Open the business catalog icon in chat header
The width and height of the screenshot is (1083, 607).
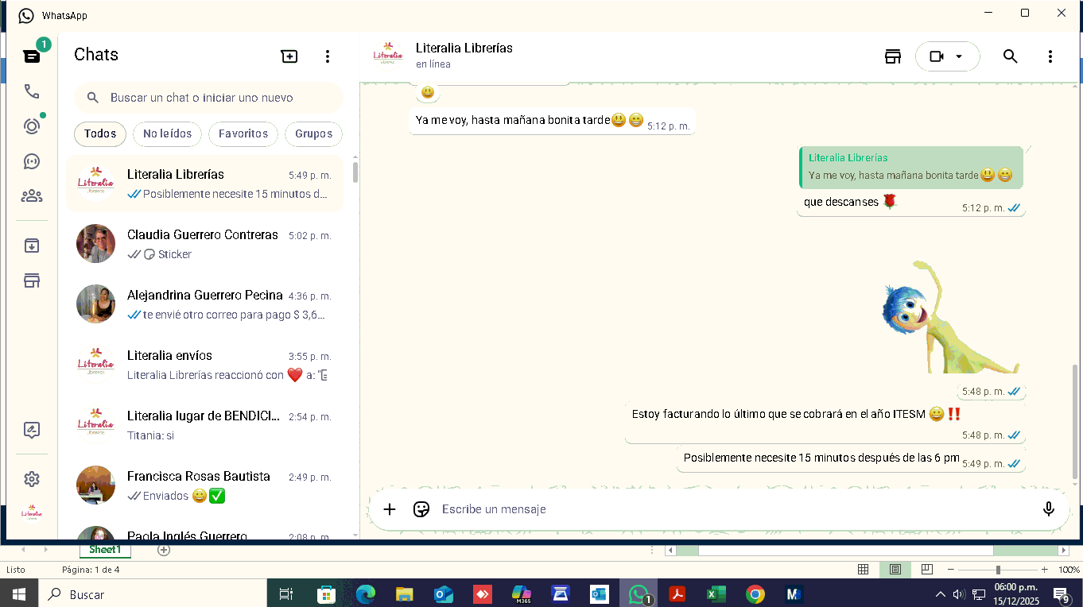click(893, 56)
